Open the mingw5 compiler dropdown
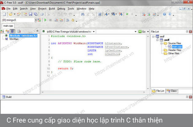The height and width of the screenshot is (127, 193). 36,20
